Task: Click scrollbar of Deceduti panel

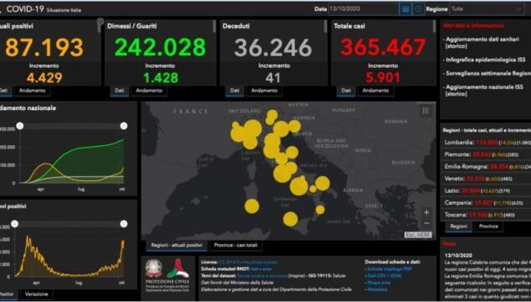Action: [x=325, y=26]
